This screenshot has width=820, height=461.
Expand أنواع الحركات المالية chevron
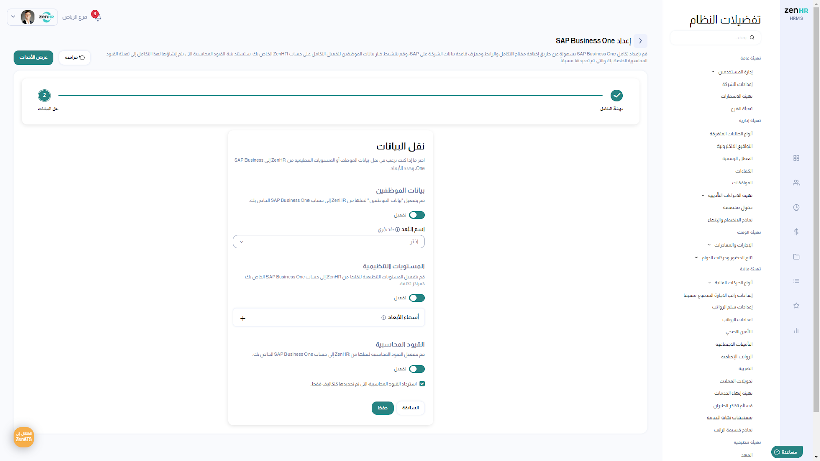[x=710, y=283]
